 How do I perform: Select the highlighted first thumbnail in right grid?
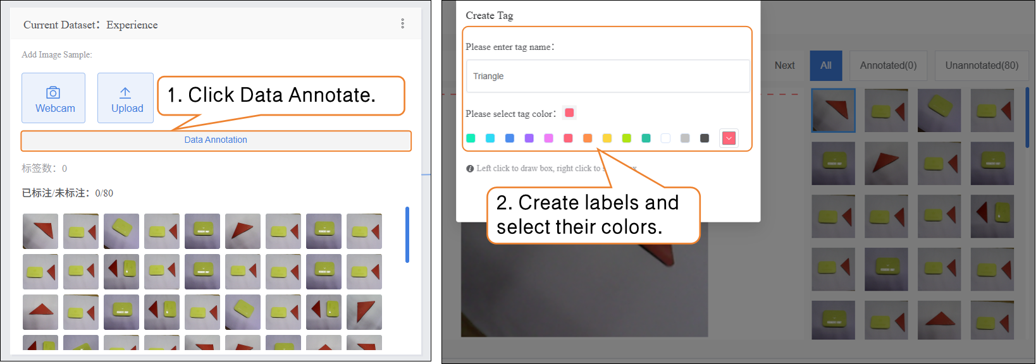click(x=833, y=111)
